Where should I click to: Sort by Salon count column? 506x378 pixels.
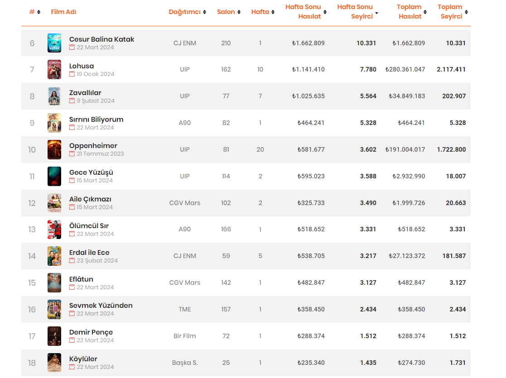point(228,12)
